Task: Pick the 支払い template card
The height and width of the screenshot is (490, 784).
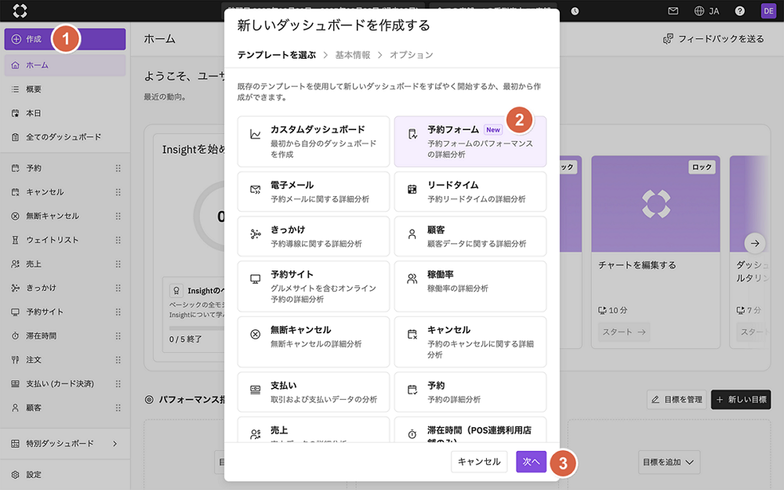Action: pyautogui.click(x=314, y=392)
